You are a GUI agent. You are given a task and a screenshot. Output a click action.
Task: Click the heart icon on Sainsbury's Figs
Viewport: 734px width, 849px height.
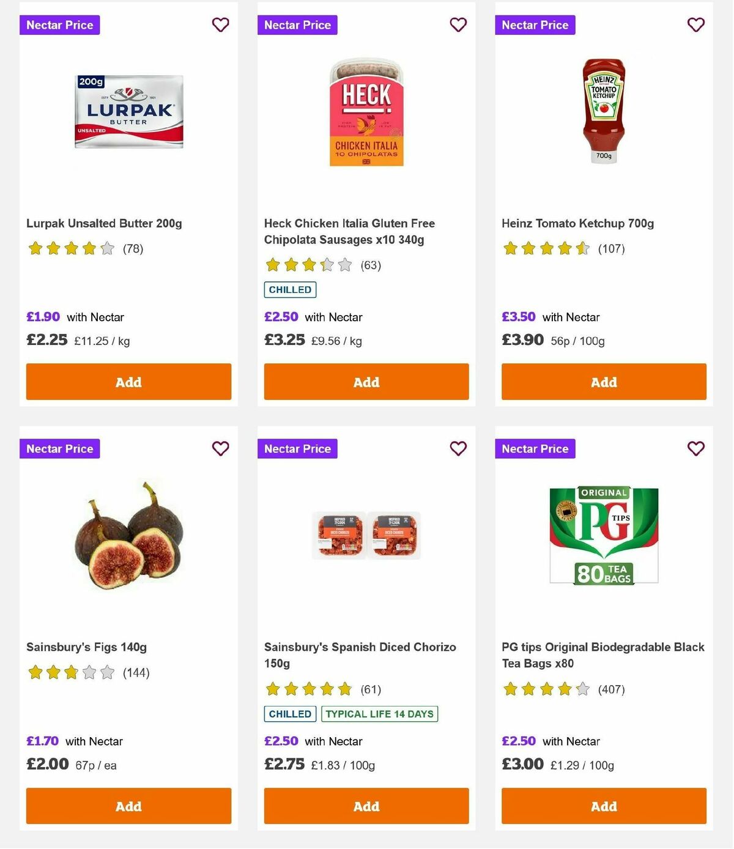(x=220, y=448)
